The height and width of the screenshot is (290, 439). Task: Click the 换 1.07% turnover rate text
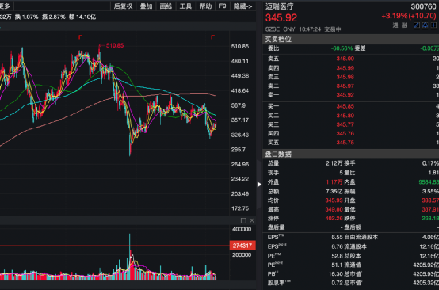click(27, 17)
